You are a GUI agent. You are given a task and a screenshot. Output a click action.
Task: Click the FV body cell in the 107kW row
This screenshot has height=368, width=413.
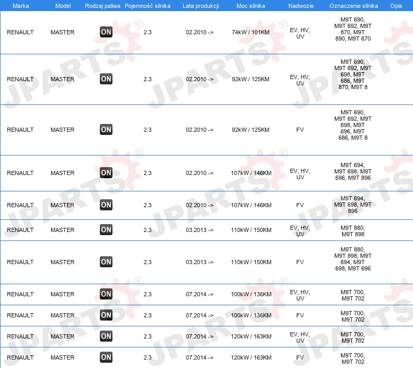click(x=300, y=205)
